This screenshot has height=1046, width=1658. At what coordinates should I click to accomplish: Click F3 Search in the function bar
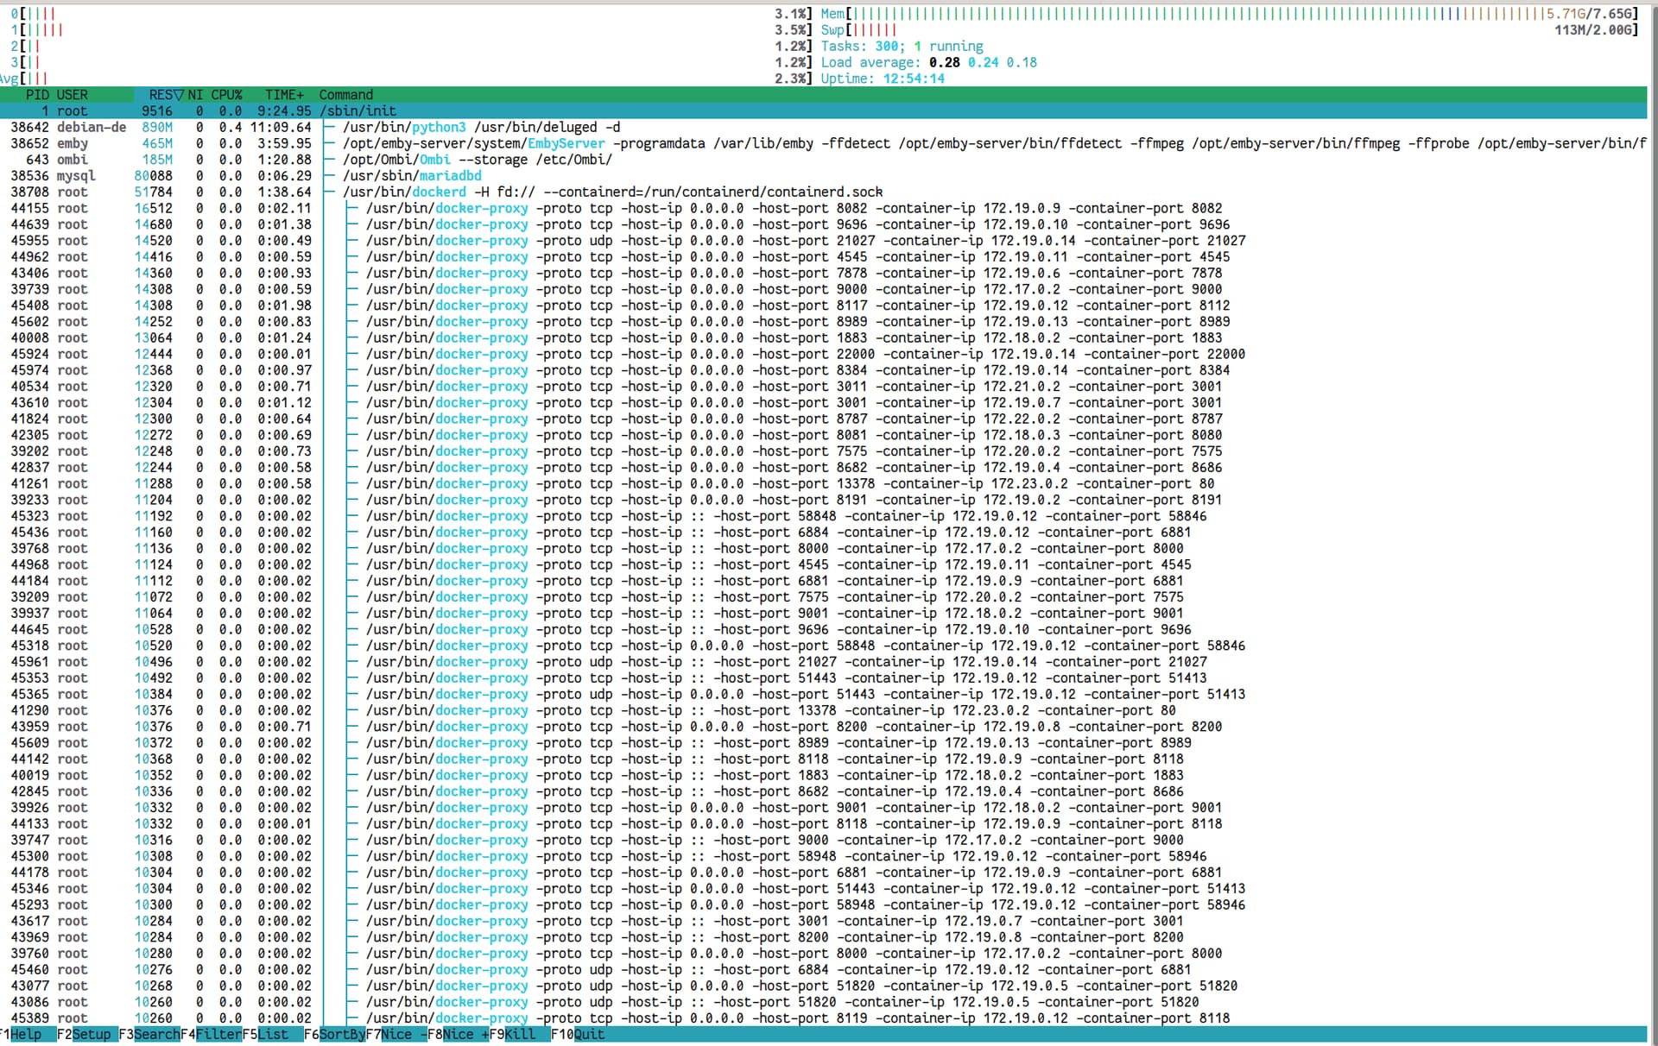[149, 1034]
